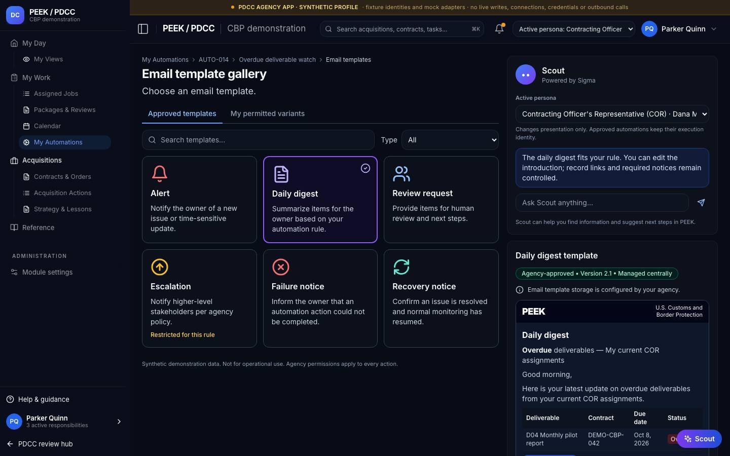
Task: Click the Escalation up-arrow icon
Action: pos(160,267)
